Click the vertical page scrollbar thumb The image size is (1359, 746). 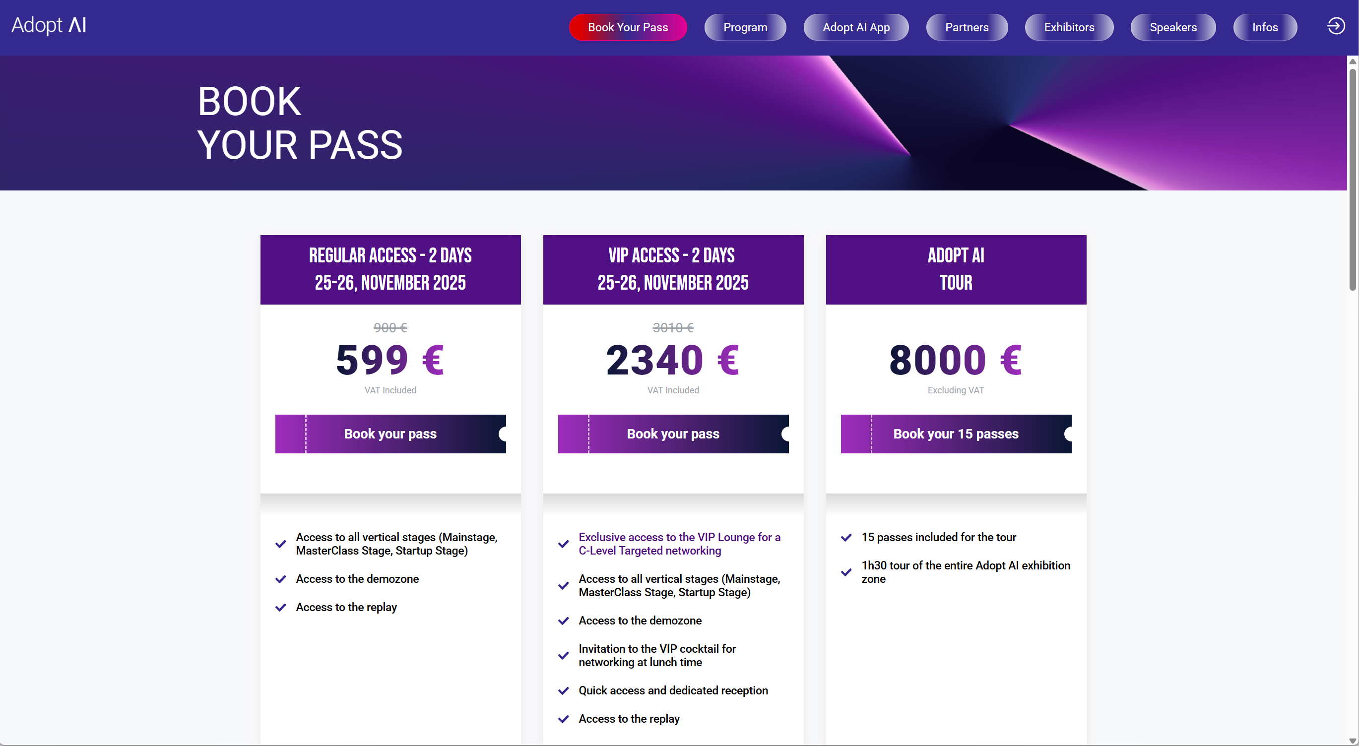(1353, 180)
